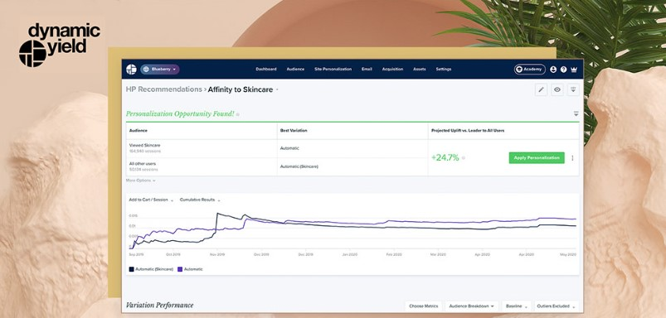This screenshot has height=318, width=666.
Task: Toggle the purple Automatic legend swatch
Action: tap(180, 269)
